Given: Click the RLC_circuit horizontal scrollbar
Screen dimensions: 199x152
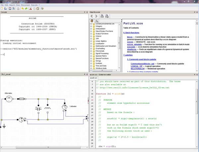Looking at the screenshot, I should [48, 147].
